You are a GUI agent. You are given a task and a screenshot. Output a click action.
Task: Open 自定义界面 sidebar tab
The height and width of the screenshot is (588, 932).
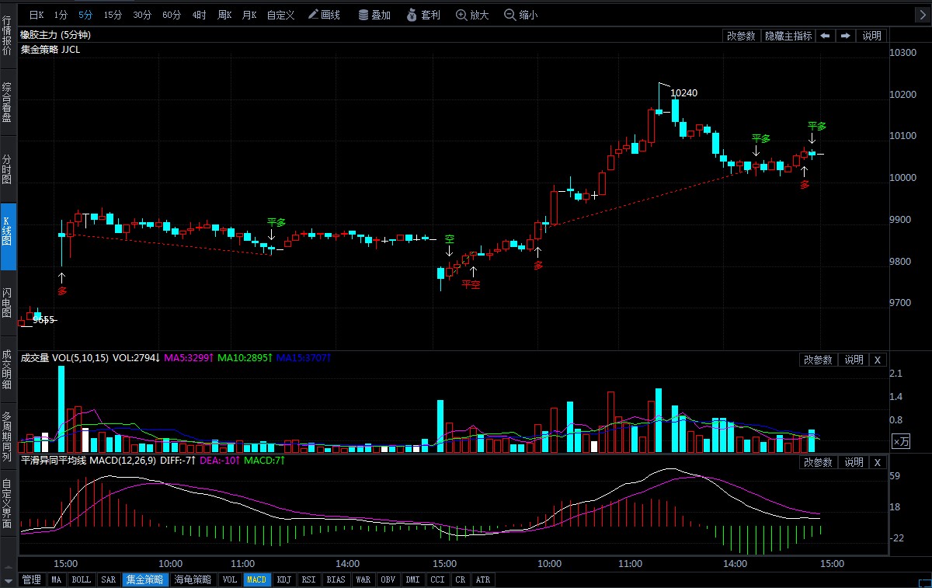[8, 503]
